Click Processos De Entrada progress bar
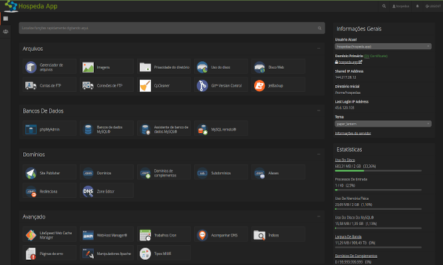 378,190
